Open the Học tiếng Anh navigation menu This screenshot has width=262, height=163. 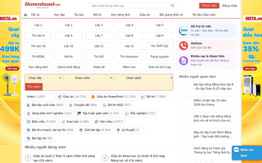(120, 15)
